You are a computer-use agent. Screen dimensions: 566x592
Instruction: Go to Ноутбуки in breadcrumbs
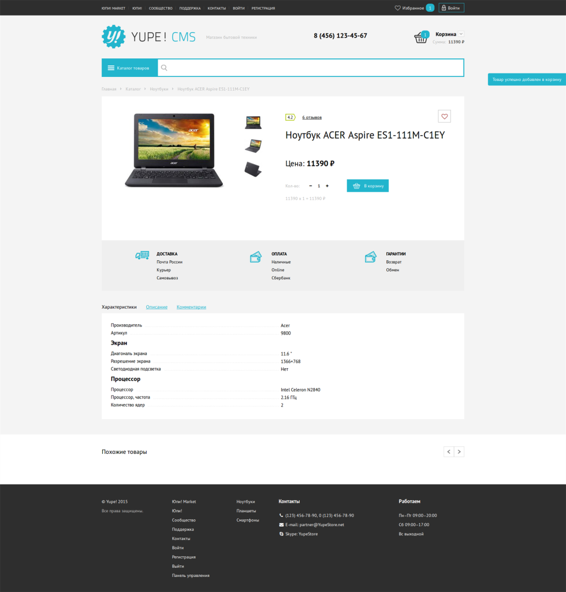[159, 89]
